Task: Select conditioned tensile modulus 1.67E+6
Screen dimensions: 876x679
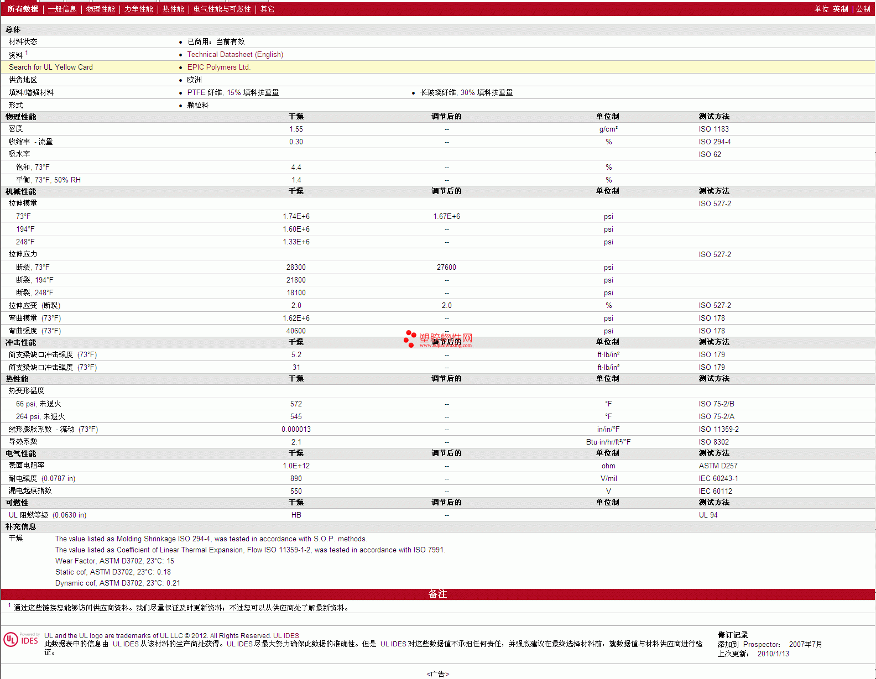Action: [x=446, y=216]
